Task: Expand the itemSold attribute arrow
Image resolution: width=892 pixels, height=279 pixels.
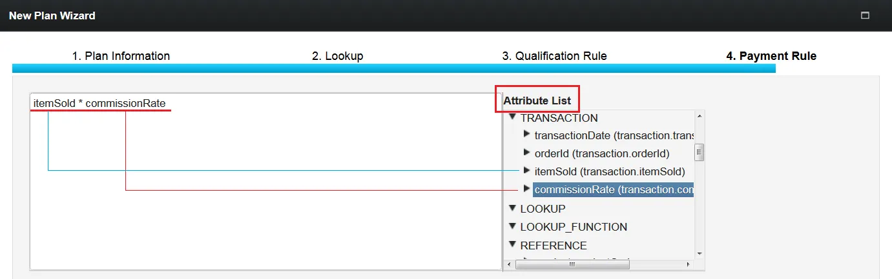Action: (x=526, y=171)
